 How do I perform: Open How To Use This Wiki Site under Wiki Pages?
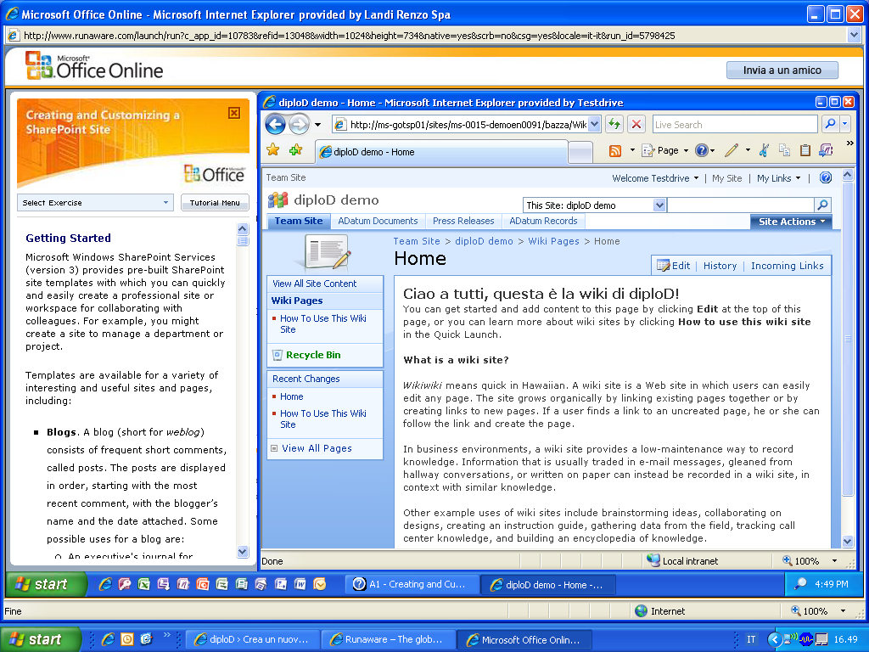pyautogui.click(x=323, y=323)
